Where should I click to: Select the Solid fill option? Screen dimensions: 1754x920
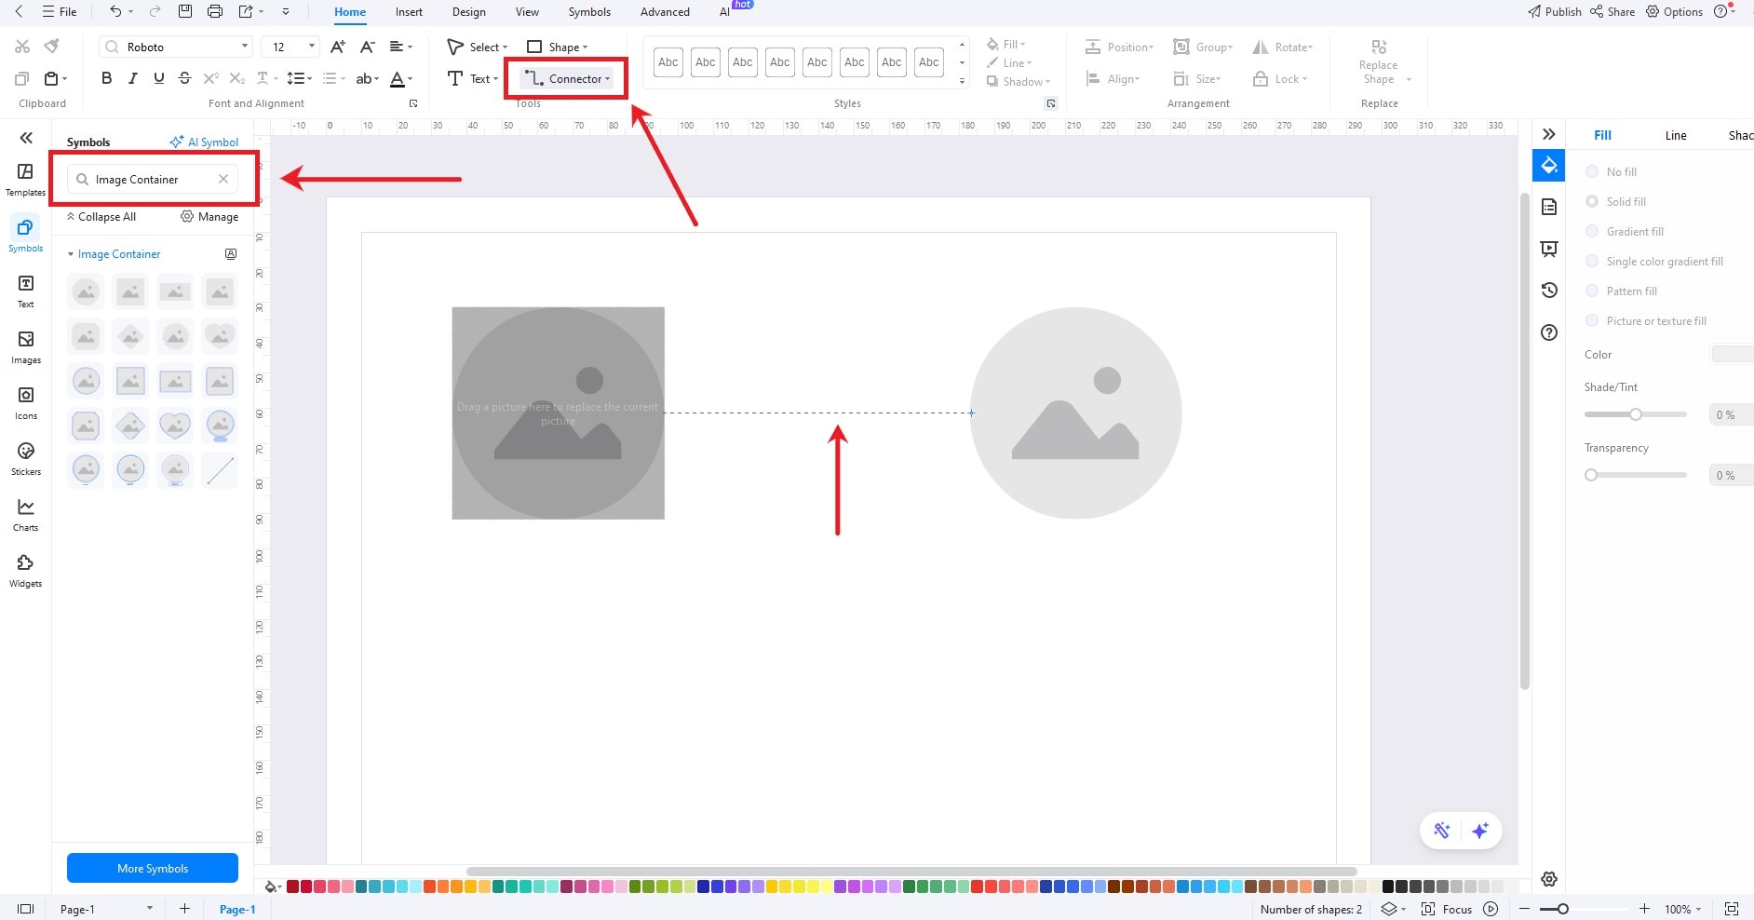(x=1617, y=201)
